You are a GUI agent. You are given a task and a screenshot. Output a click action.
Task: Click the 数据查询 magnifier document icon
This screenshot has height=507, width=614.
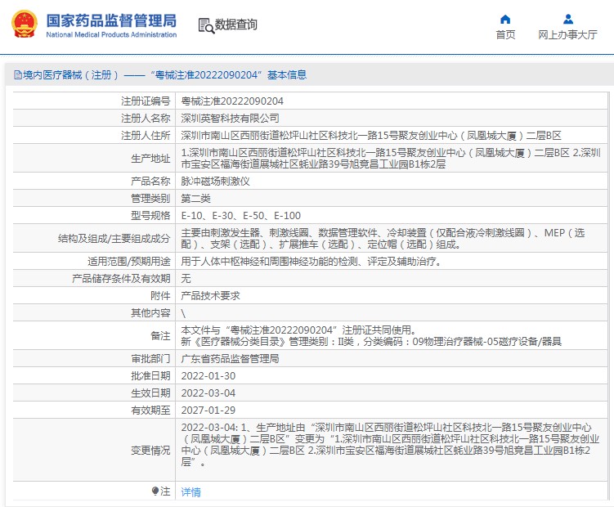point(205,25)
